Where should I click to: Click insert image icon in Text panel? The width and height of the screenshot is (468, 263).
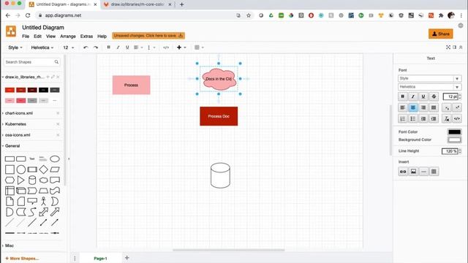pos(413,172)
